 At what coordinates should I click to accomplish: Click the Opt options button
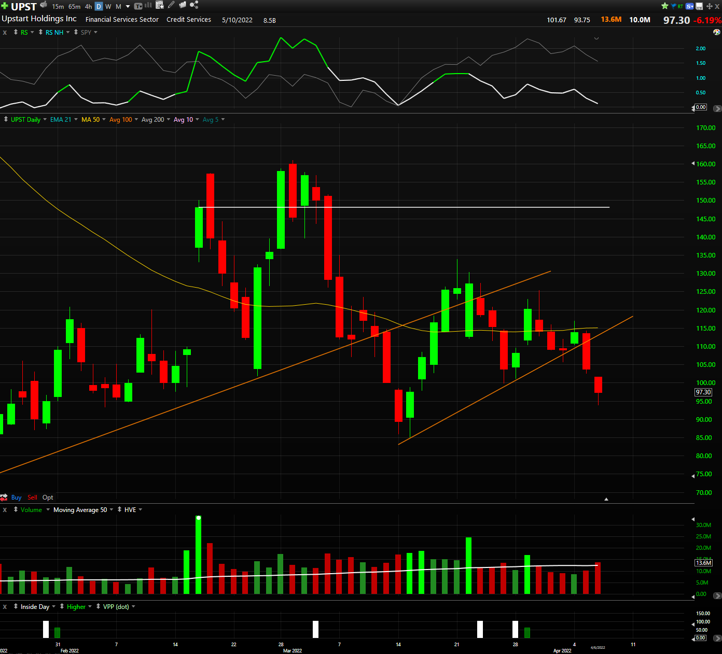48,497
